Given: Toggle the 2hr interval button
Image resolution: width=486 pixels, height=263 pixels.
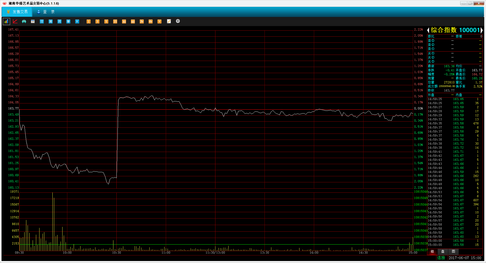Looking at the screenshot, I should [142, 21].
